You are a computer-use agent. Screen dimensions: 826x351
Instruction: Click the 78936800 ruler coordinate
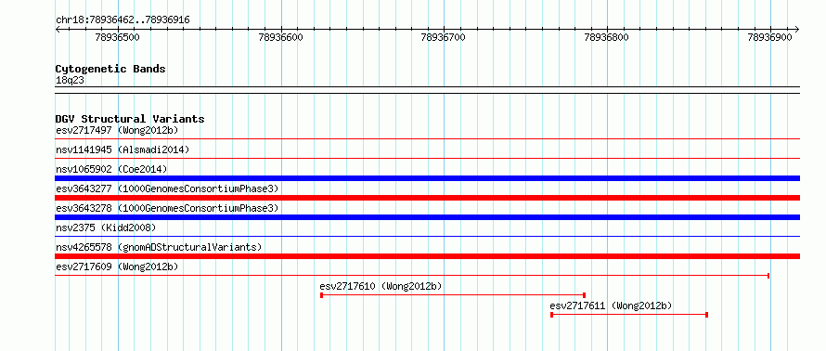pos(607,38)
